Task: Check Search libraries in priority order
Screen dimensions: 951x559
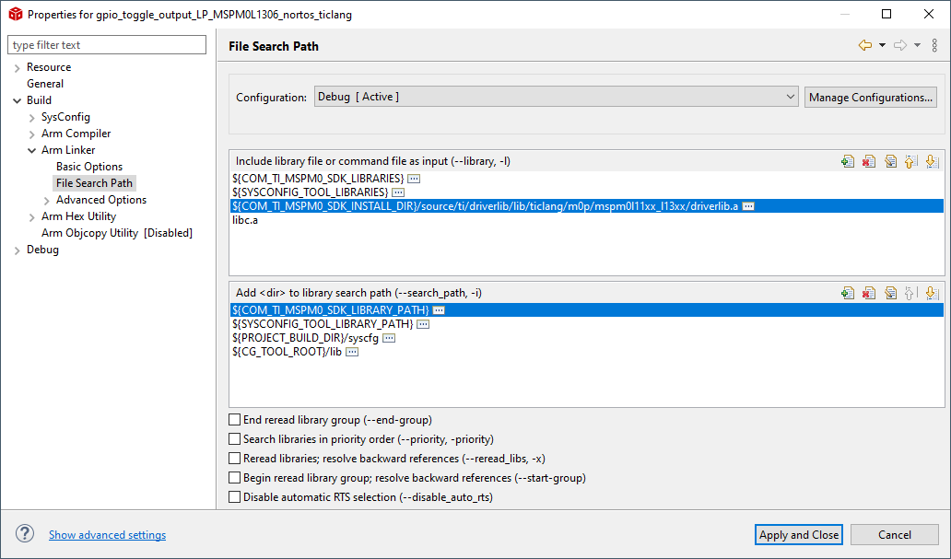Action: coord(234,439)
